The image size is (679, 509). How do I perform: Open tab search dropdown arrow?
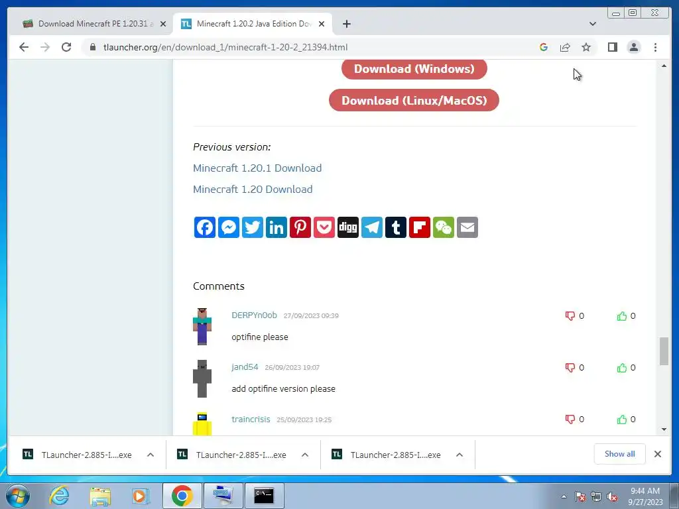pyautogui.click(x=592, y=24)
